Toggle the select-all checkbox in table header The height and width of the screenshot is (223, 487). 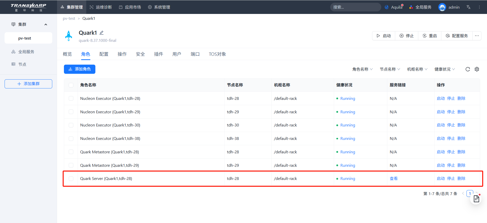pos(71,85)
